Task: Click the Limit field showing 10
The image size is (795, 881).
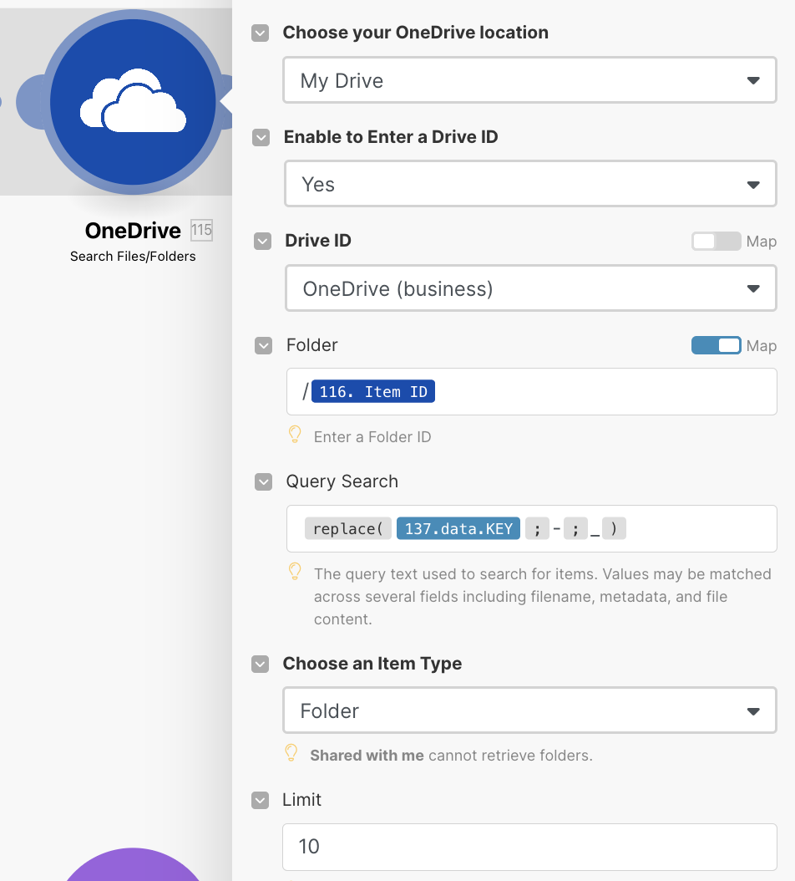Action: click(x=529, y=847)
